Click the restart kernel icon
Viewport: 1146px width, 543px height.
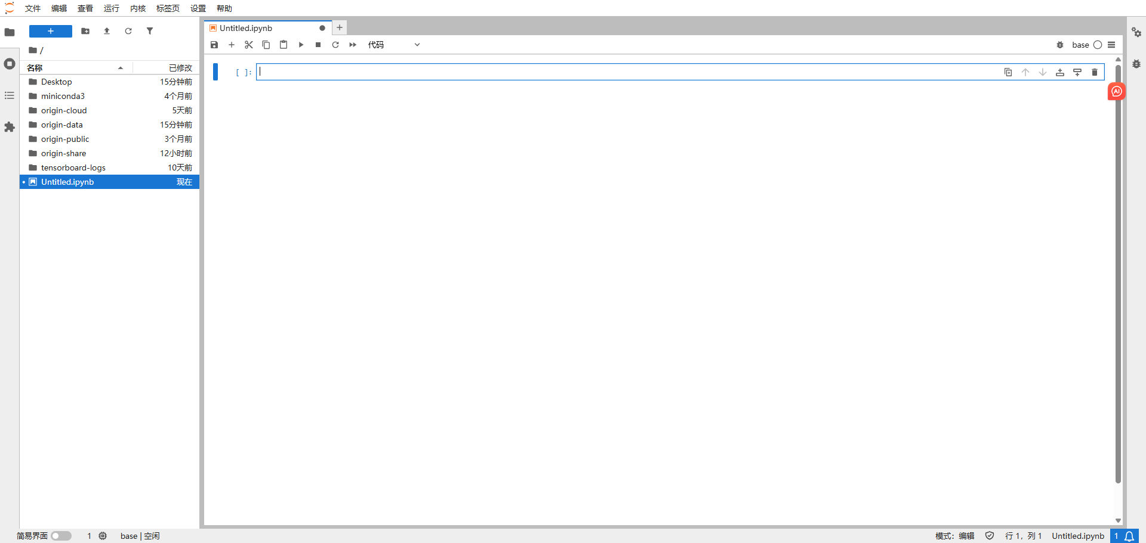[x=335, y=45]
